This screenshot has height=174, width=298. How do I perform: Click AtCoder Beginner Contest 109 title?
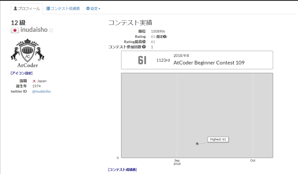(x=209, y=63)
